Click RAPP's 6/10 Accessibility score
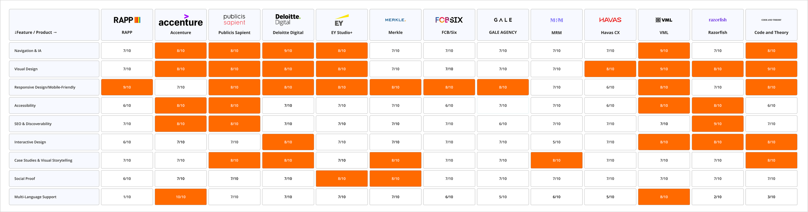 click(x=127, y=105)
